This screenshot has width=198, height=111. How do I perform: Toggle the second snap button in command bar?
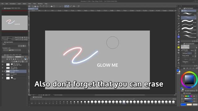(68, 6)
